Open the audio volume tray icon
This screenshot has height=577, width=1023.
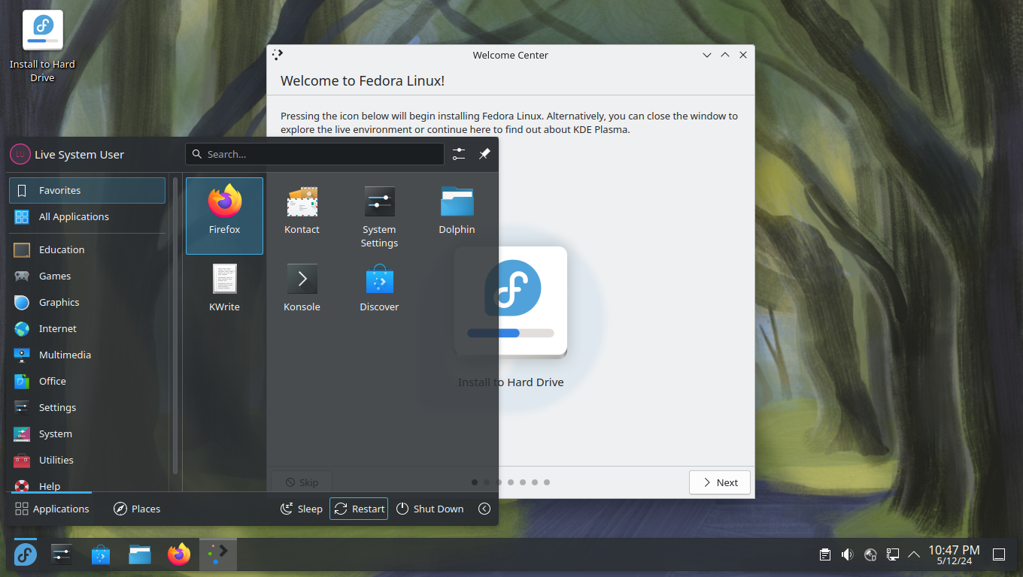pyautogui.click(x=848, y=554)
